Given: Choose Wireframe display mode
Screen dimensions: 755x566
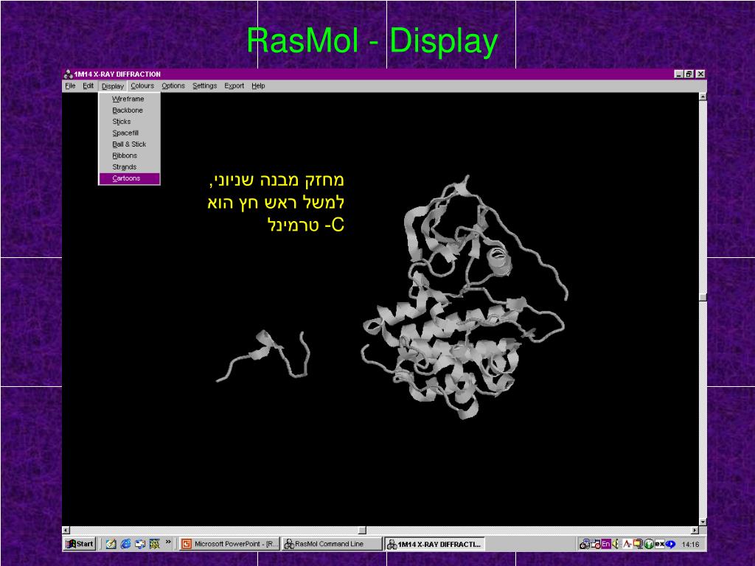Looking at the screenshot, I should (129, 99).
